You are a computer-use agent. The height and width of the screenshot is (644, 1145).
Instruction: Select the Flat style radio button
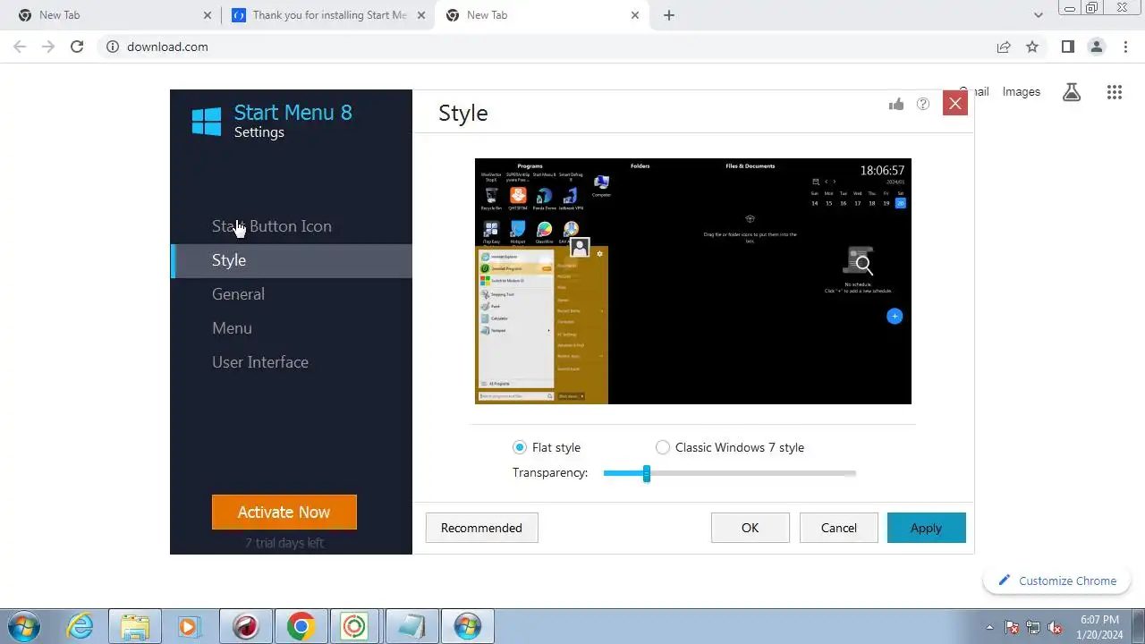[x=520, y=447]
